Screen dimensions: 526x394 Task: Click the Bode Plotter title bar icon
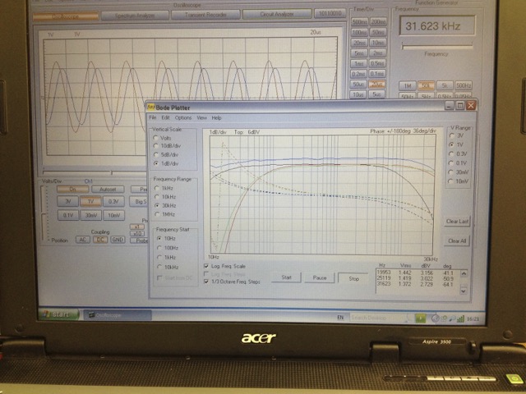(x=151, y=108)
